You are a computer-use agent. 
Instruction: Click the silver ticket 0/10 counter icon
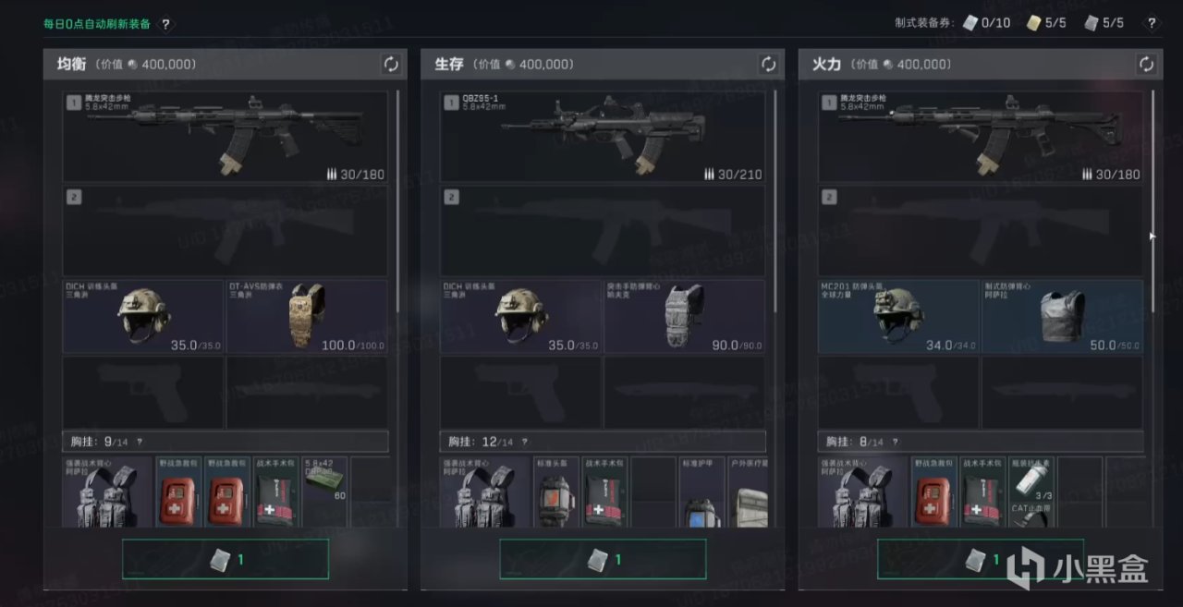970,23
